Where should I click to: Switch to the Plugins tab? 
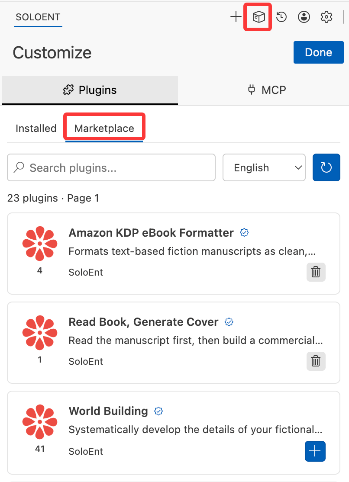90,90
